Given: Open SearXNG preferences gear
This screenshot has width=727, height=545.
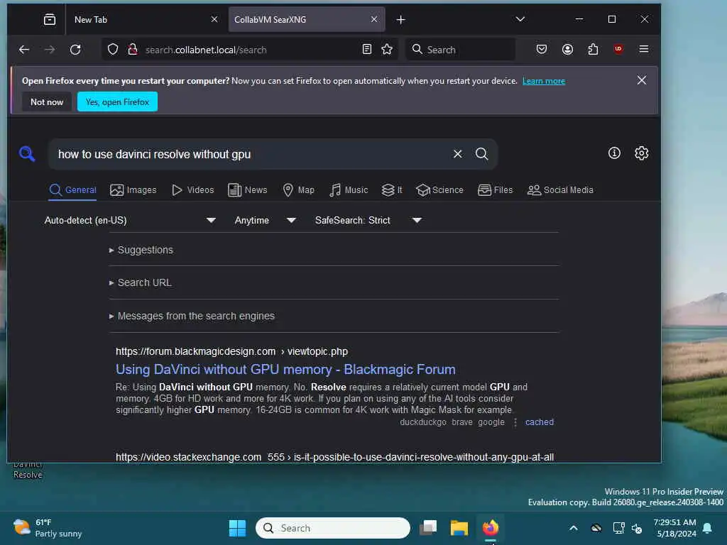Looking at the screenshot, I should [641, 153].
